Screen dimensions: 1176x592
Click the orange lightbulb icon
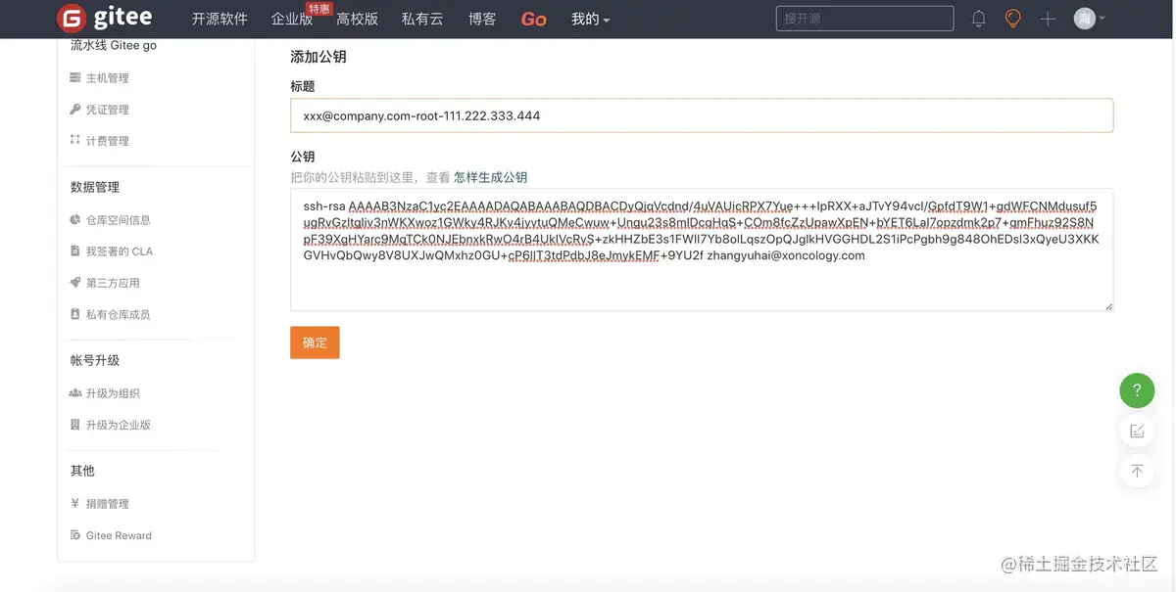point(1013,19)
